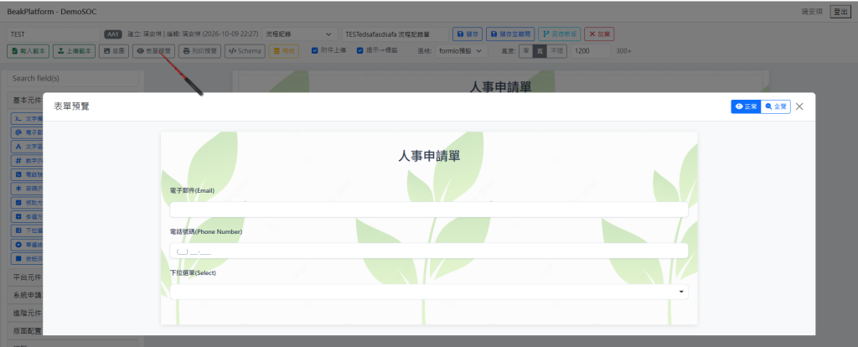Screen dimensions: 858x347
Task: Open the Schema code view
Action: point(245,51)
